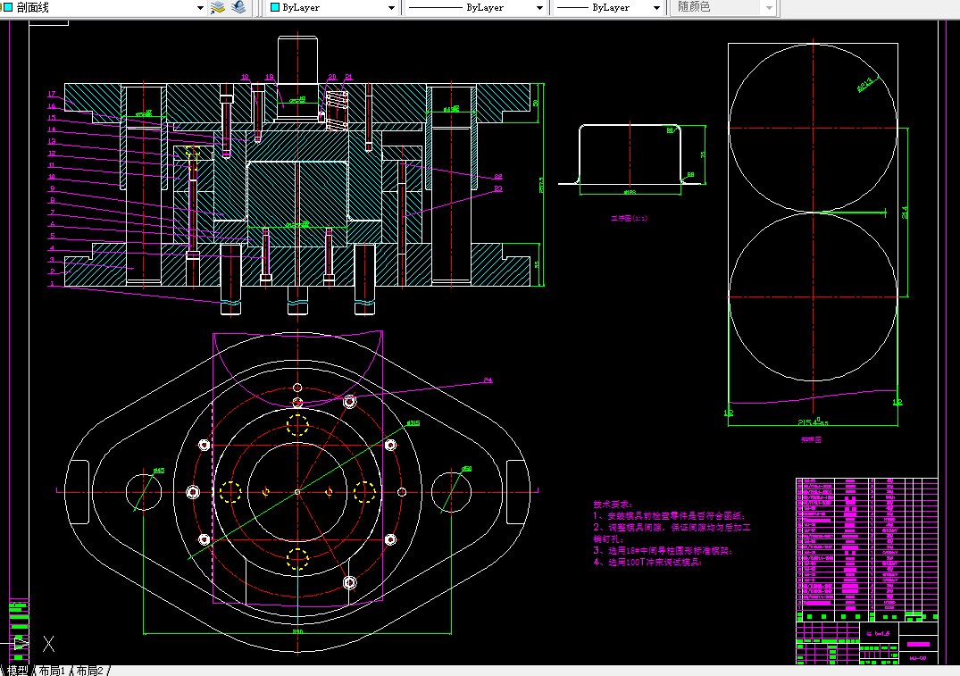Select the ø45 hole dimension
This screenshot has height=676, width=960.
[x=159, y=471]
